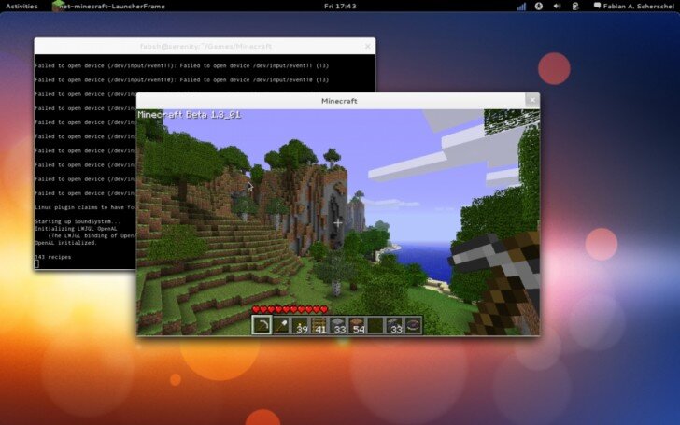Select the ladder slot showing 41
This screenshot has height=425, width=680.
point(319,325)
